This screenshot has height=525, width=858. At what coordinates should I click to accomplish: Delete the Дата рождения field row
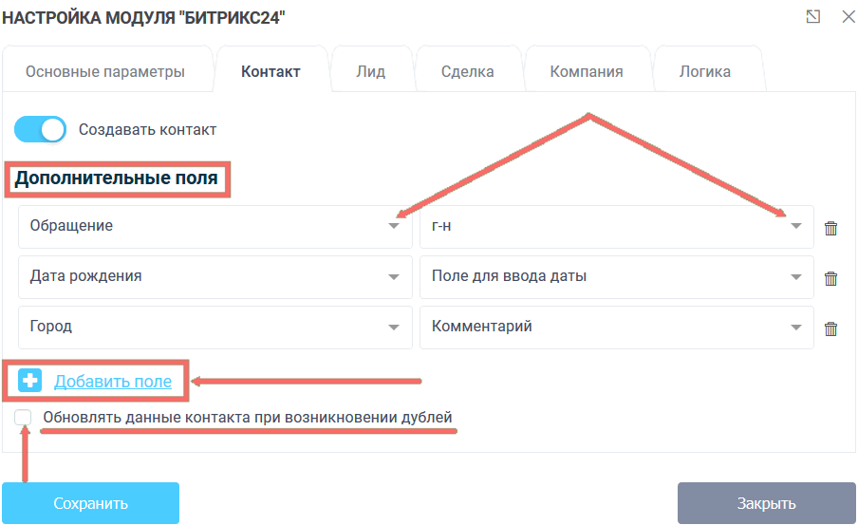coord(830,278)
